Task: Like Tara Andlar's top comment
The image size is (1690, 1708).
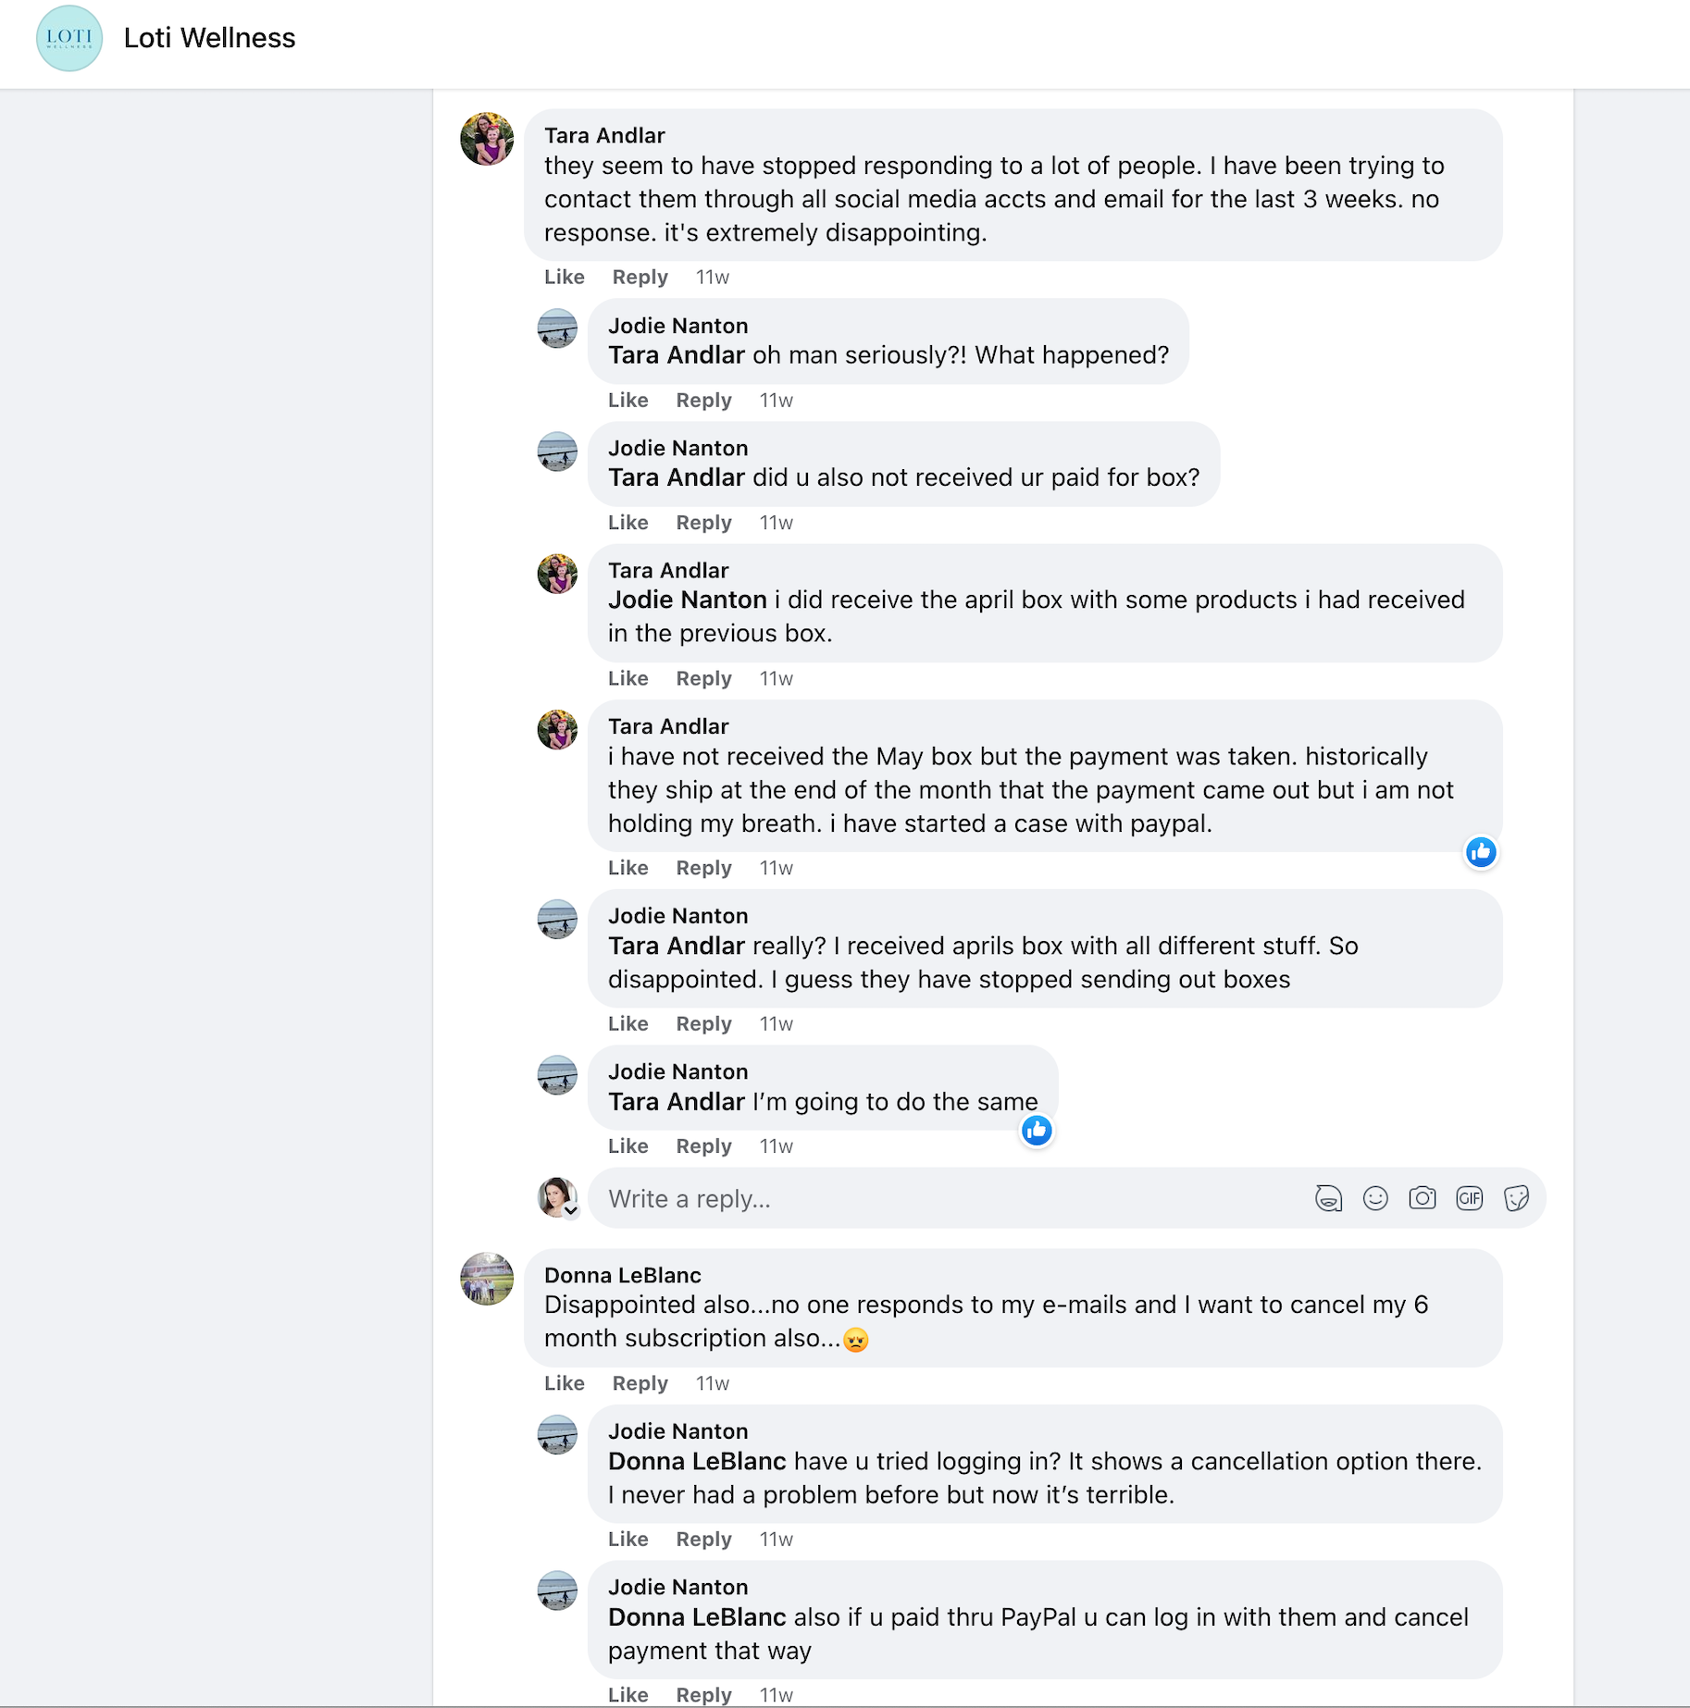Action: click(564, 277)
